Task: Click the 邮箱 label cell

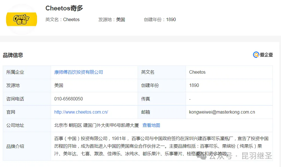Action: click(162, 112)
